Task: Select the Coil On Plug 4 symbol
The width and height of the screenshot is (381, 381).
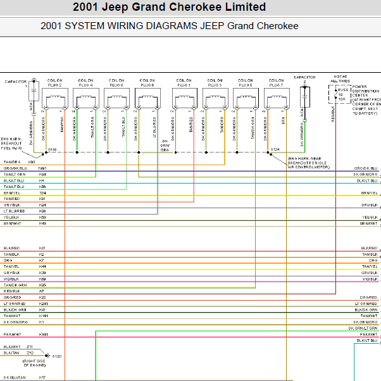Action: tap(86, 98)
